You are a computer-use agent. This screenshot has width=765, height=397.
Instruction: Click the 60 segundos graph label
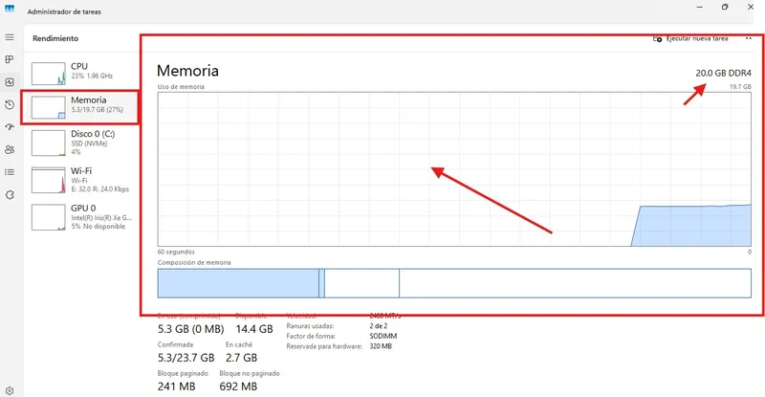[176, 252]
